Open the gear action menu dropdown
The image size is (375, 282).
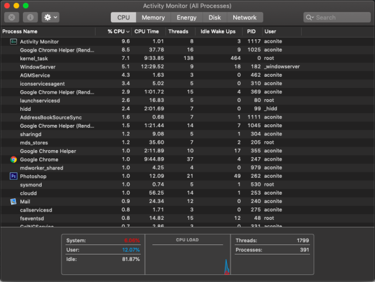(50, 18)
